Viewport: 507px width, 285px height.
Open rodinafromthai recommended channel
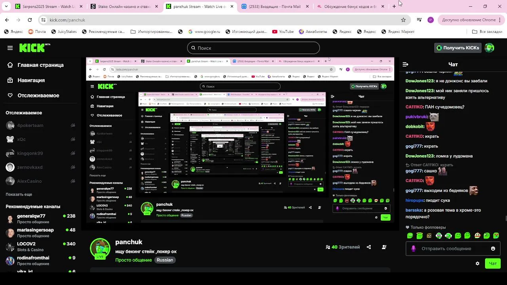point(40,260)
